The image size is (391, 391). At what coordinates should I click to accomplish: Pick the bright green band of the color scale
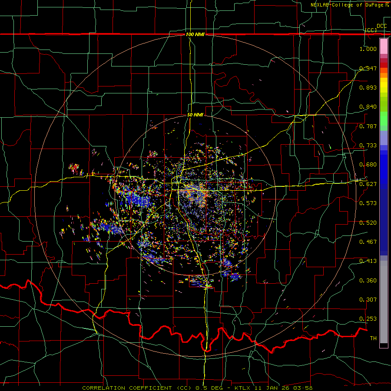[x=384, y=119]
